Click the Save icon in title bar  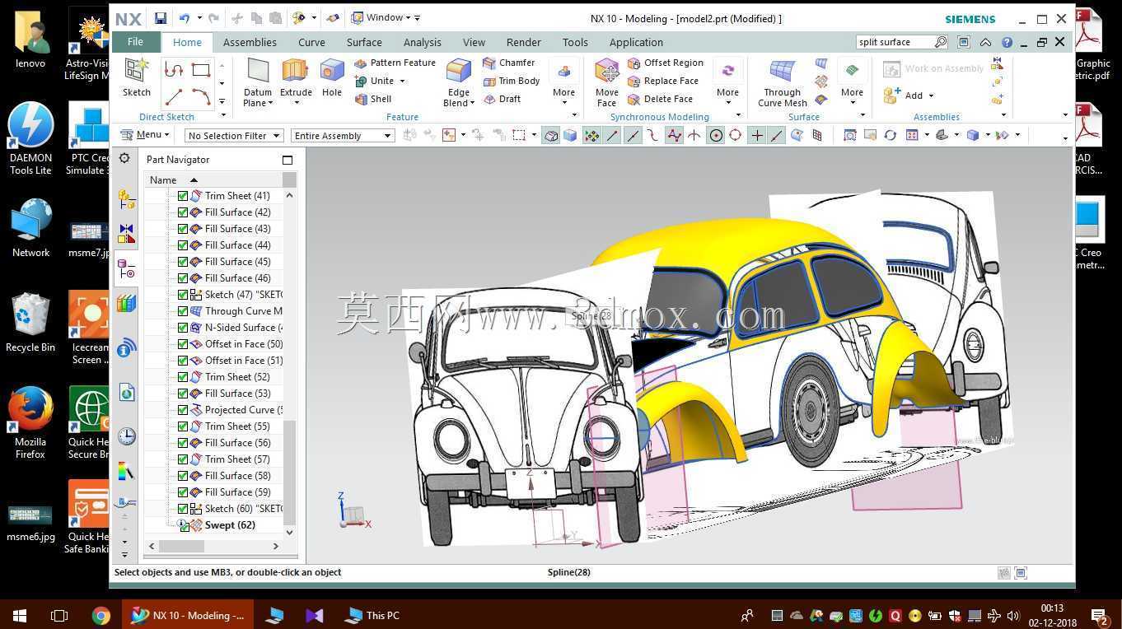click(161, 18)
